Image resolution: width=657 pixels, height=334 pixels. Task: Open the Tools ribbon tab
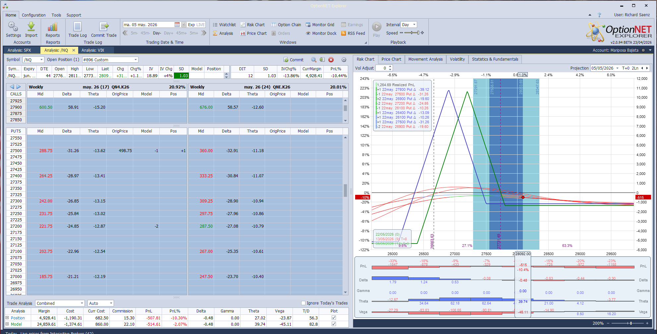(56, 15)
